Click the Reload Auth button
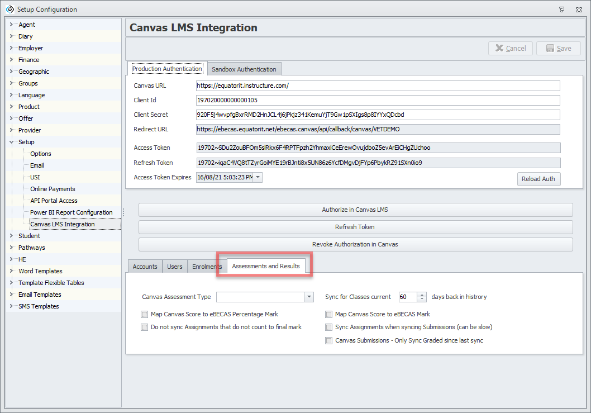The width and height of the screenshot is (591, 413). pyautogui.click(x=538, y=179)
